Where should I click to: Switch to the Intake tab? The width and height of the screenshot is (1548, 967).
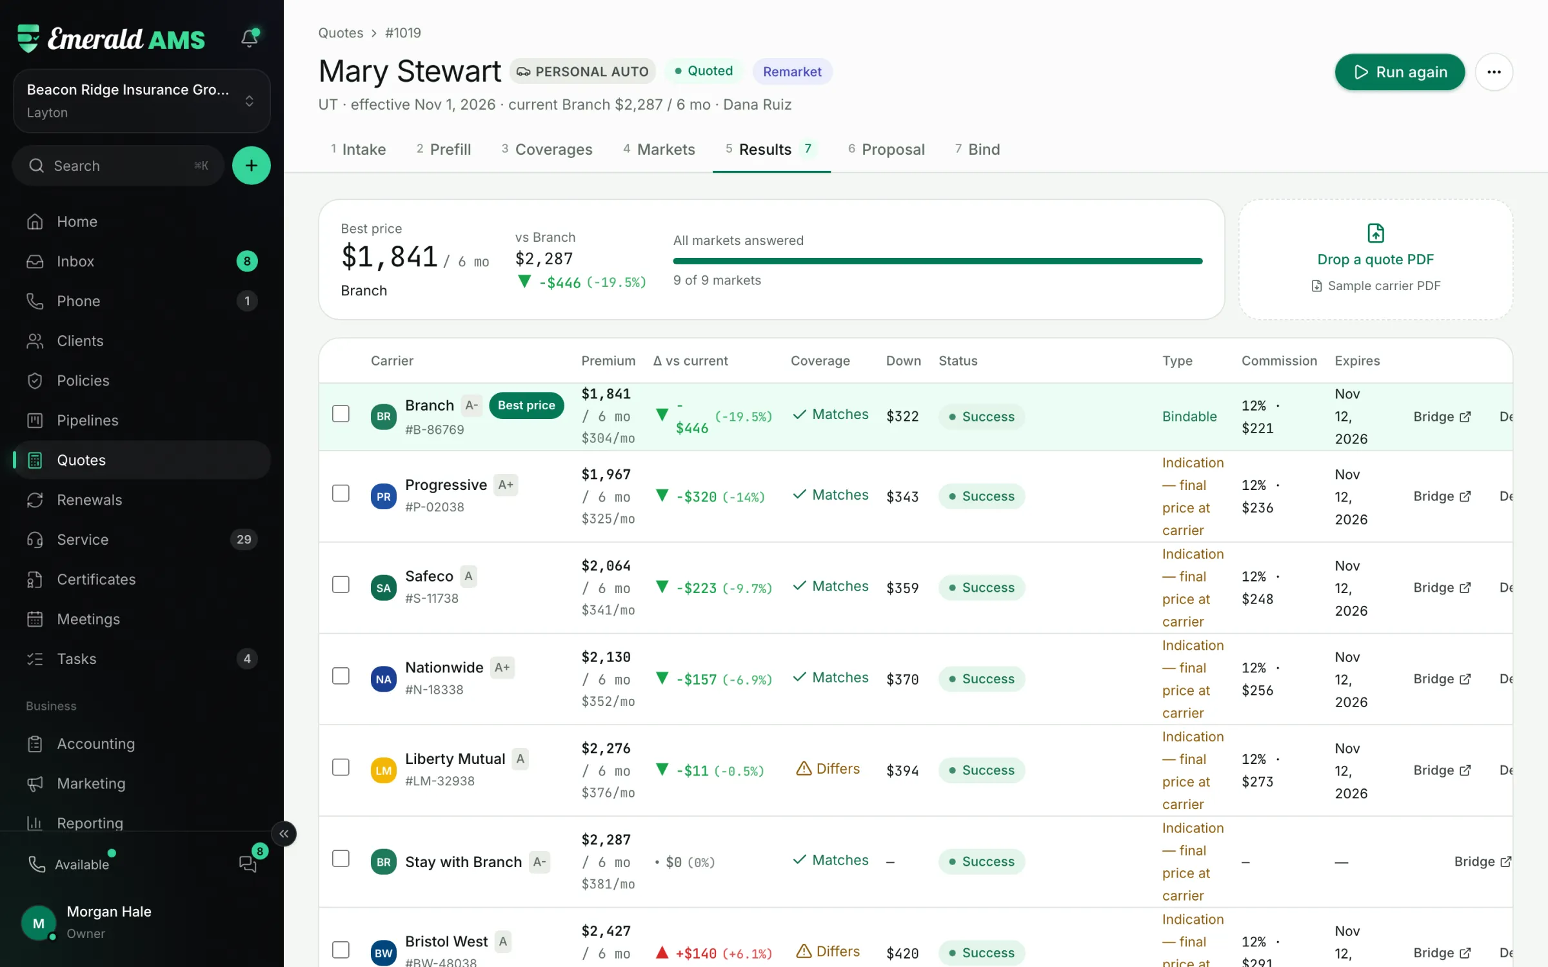359,150
